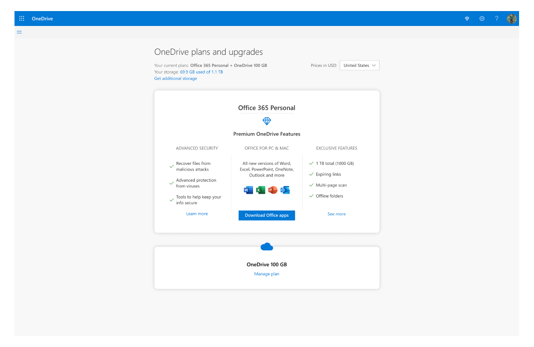Click the OneDrive plans and upgrades heading
This screenshot has height=347, width=534.
pos(208,52)
